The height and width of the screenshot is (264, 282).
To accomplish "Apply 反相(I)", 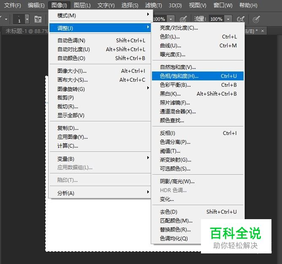I will pos(198,133).
